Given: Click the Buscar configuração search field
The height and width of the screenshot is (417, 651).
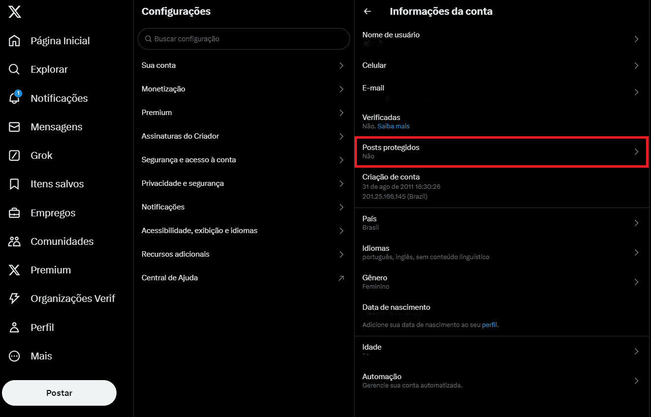Looking at the screenshot, I should point(244,39).
